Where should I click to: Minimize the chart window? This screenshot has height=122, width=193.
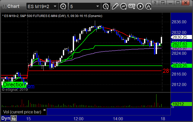(x=170, y=3)
